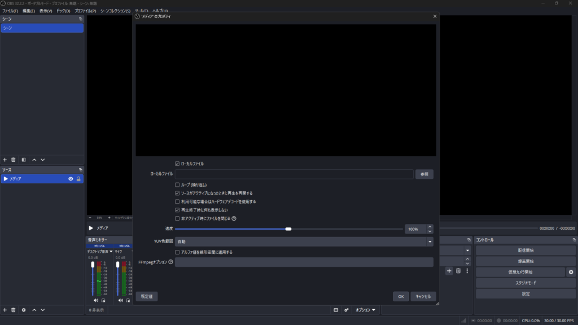Delete the selected scene with trash icon
Screen dimensions: 578x325
(14, 160)
